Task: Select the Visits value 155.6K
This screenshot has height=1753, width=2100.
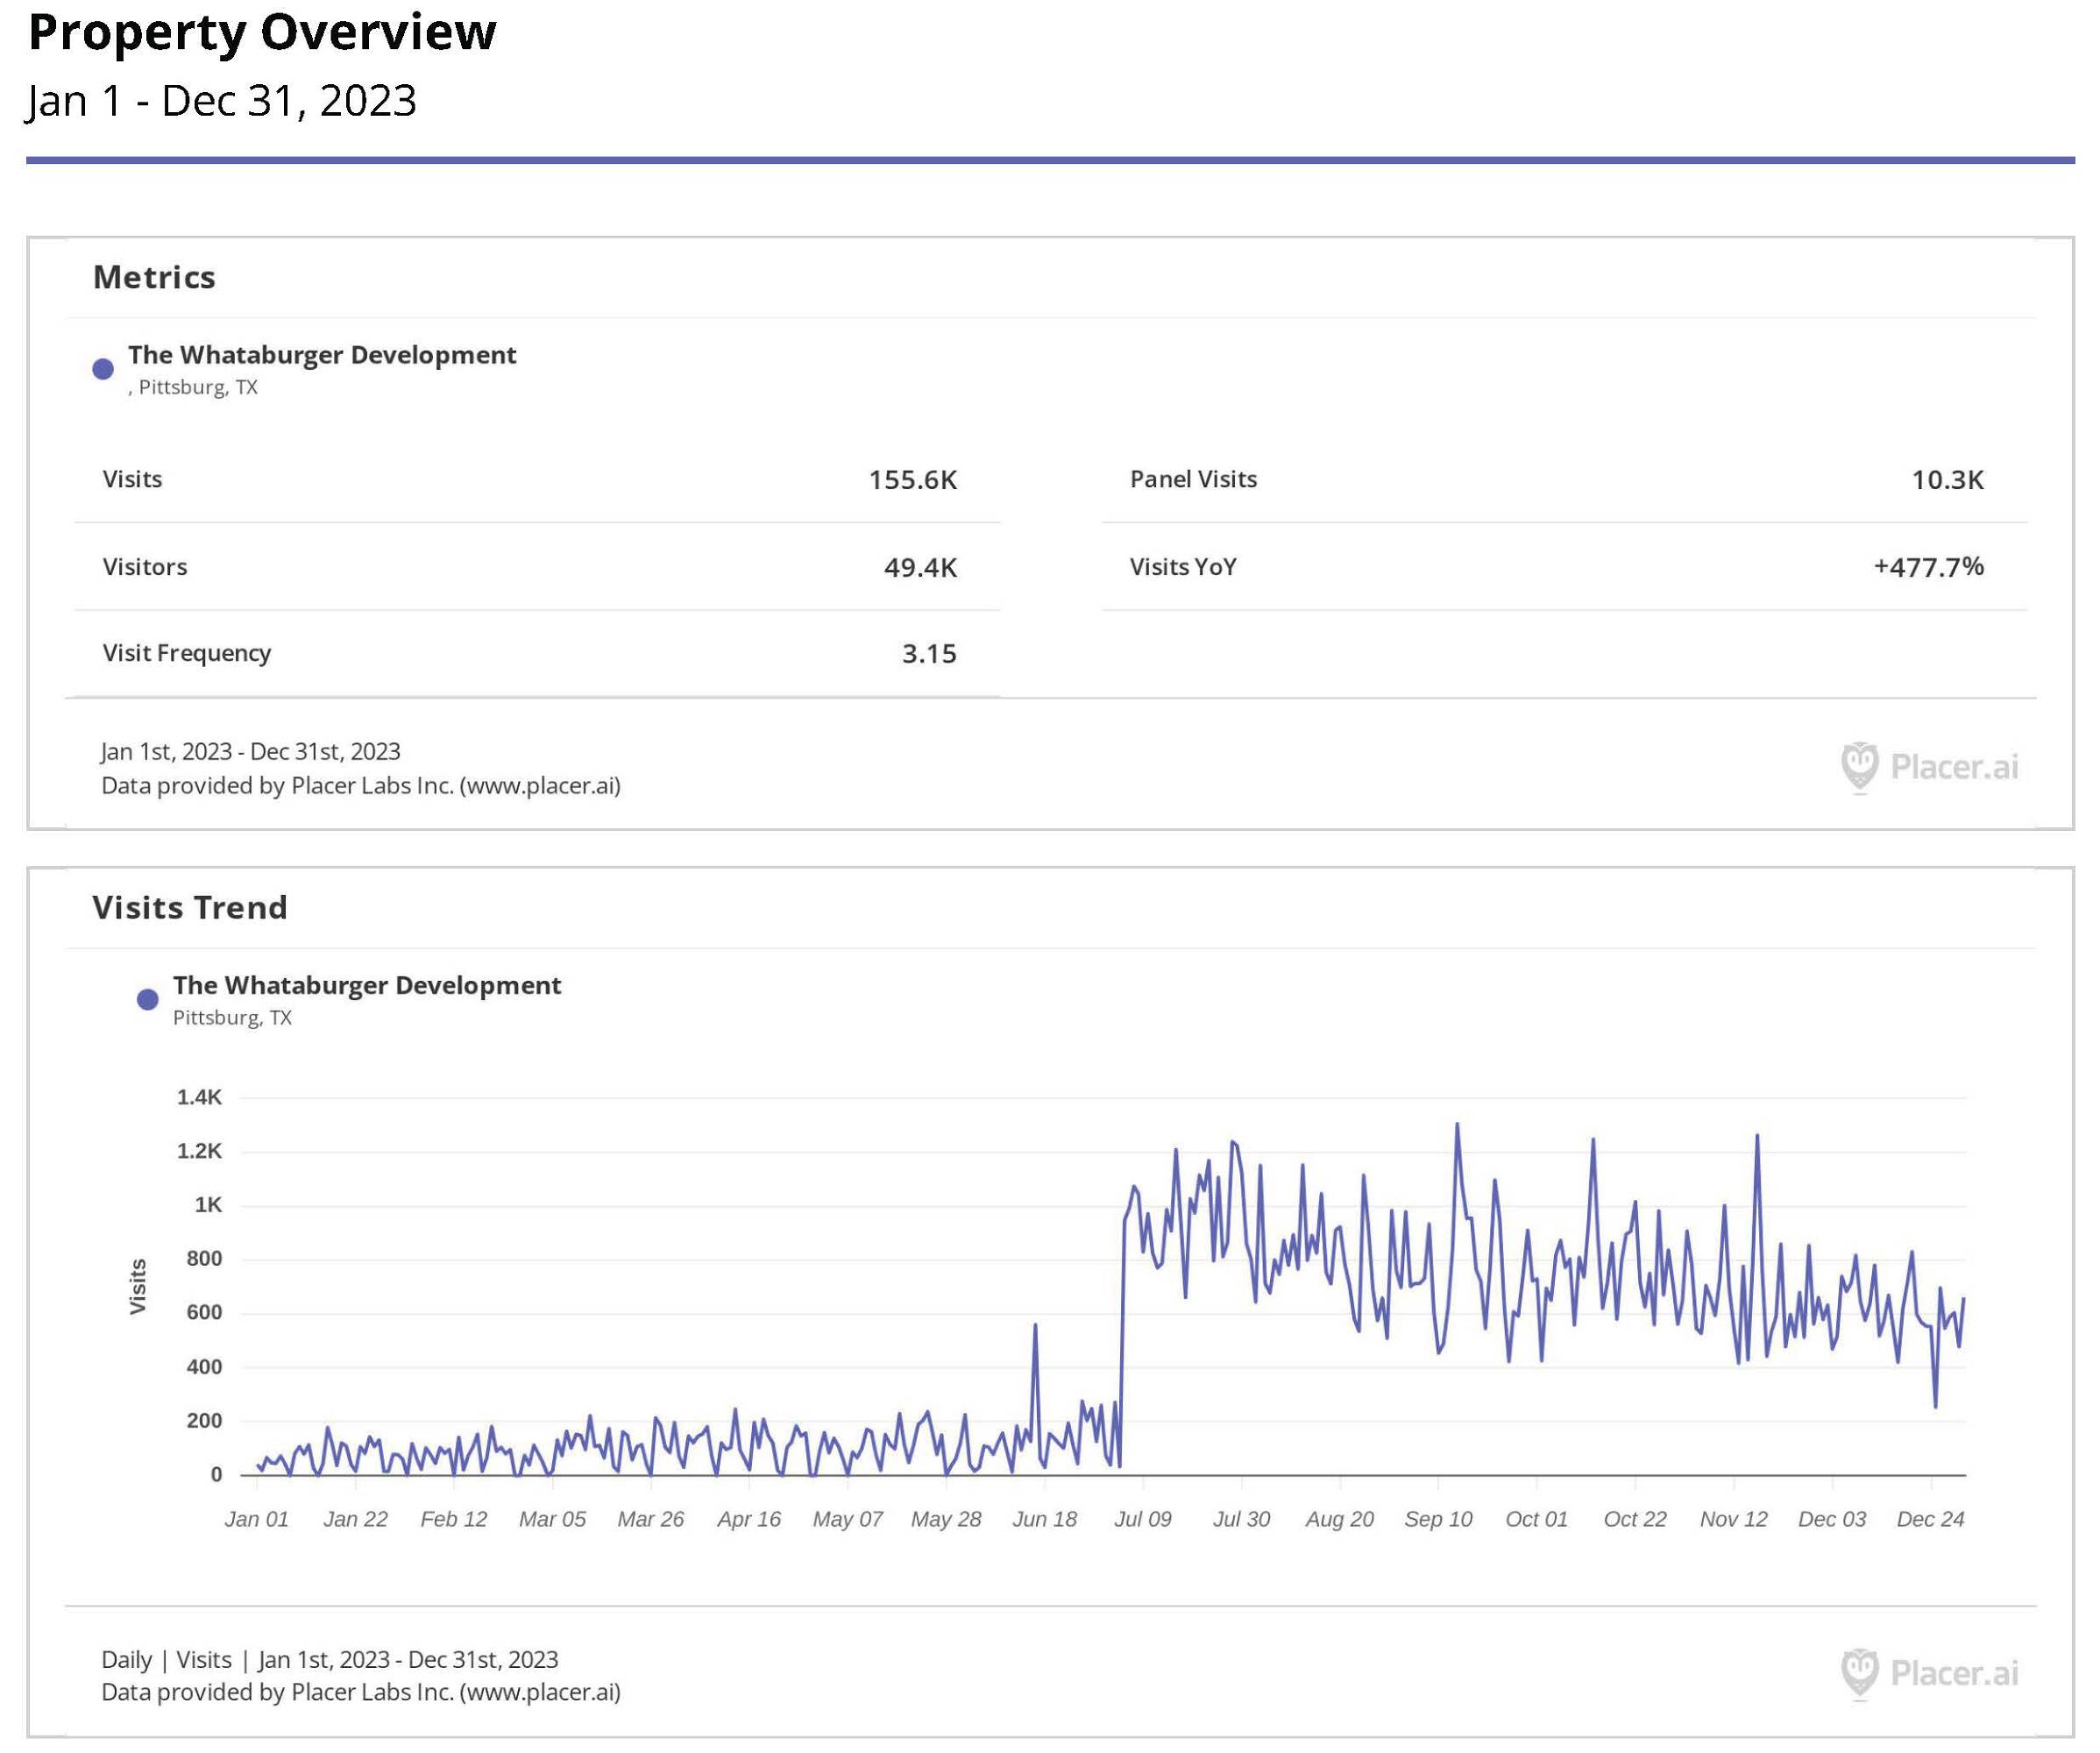Action: (x=912, y=480)
